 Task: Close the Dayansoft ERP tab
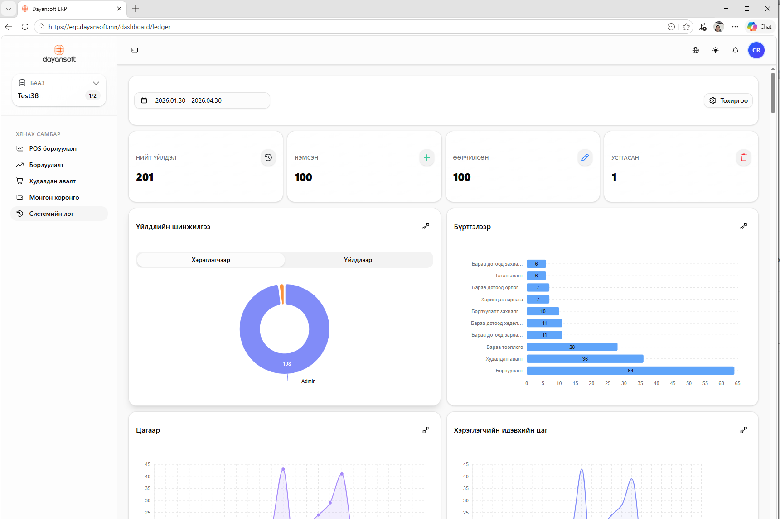pos(119,9)
